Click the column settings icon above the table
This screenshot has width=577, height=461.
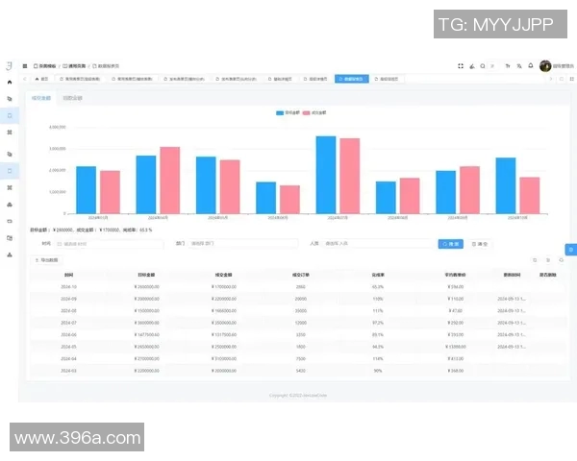[561, 259]
